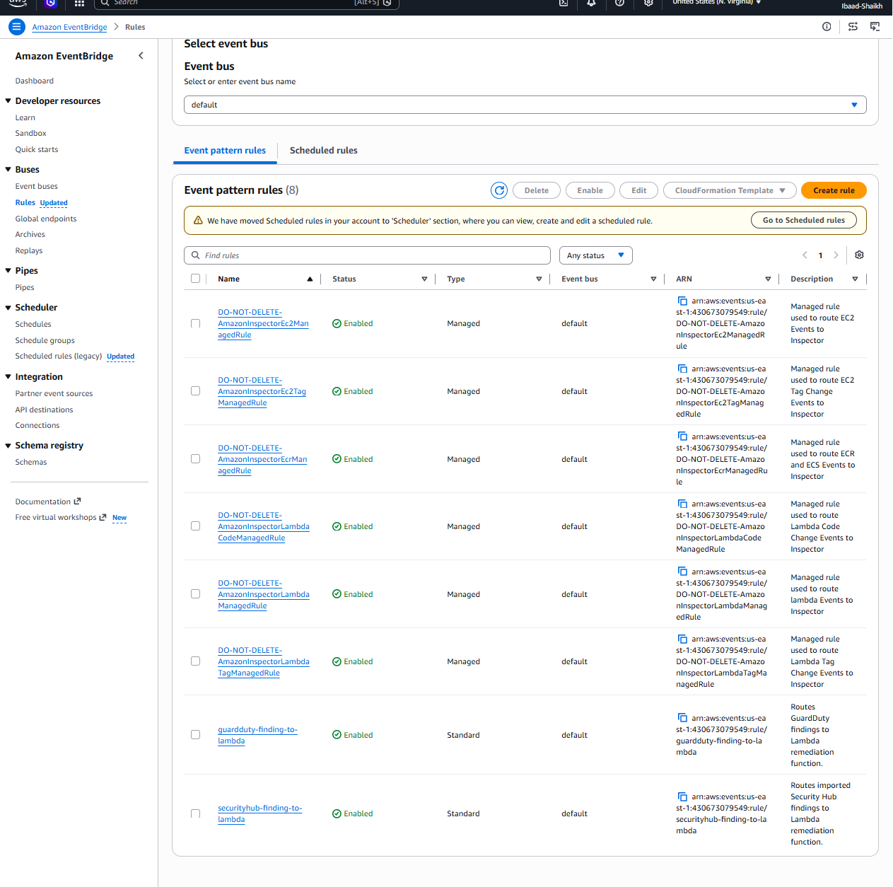893x887 pixels.
Task: Click the Description column sort triangle
Action: 855,279
